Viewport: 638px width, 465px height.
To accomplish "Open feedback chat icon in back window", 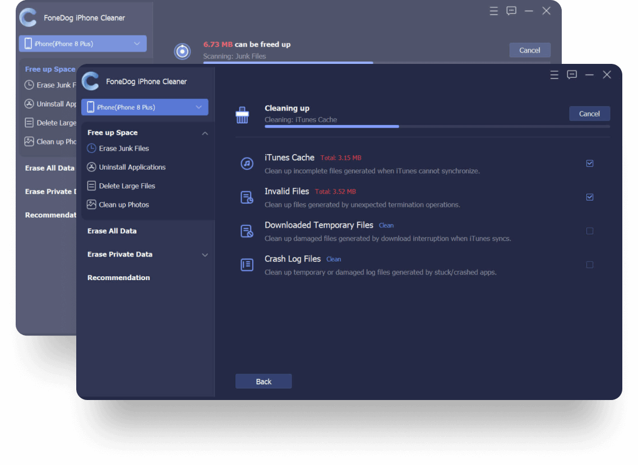I will (511, 11).
